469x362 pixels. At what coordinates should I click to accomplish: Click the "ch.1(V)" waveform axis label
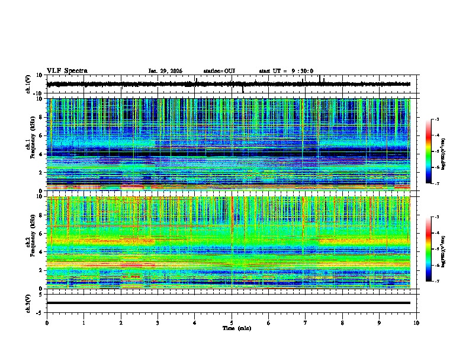pos(28,84)
